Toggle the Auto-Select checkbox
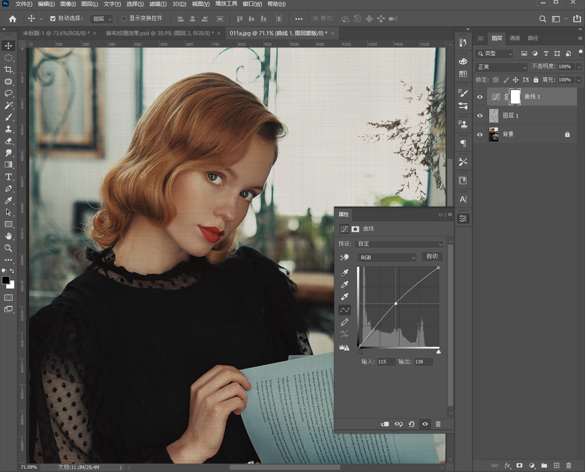The width and height of the screenshot is (585, 472). (53, 19)
